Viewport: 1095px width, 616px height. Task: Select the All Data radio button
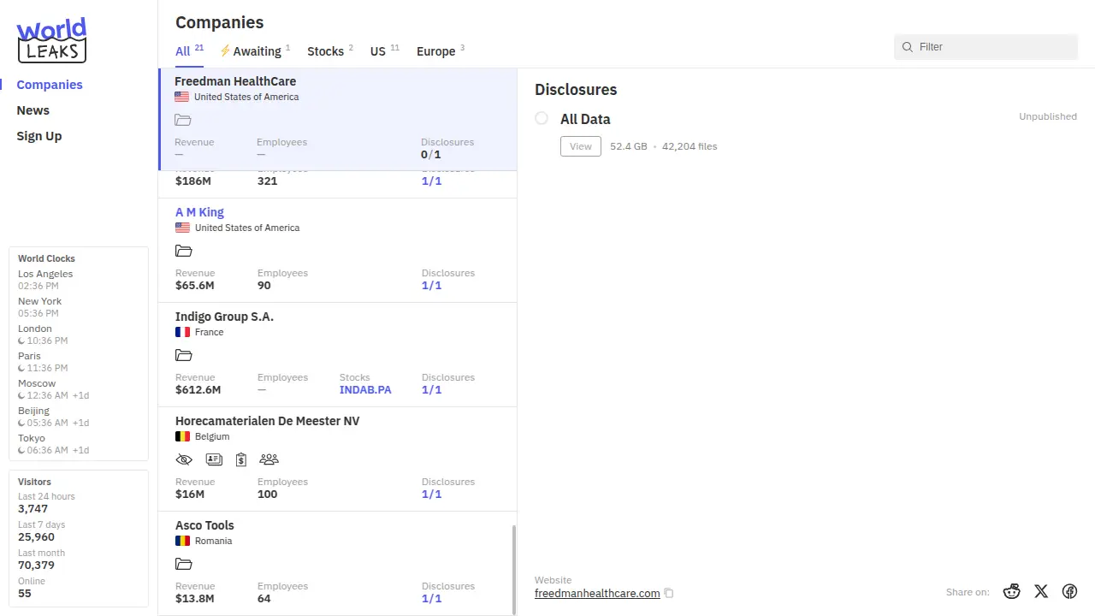(542, 118)
